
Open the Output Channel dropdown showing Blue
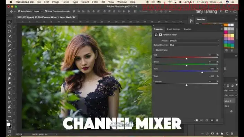coord(194,45)
